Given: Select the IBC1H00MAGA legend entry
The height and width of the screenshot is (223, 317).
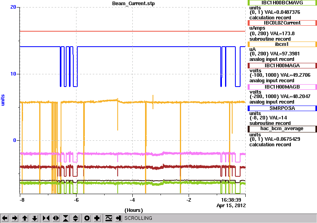Looking at the screenshot, I should 282,66.
